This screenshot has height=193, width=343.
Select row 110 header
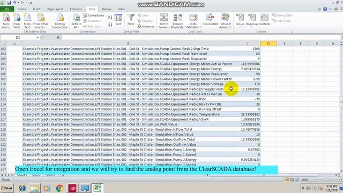3,84
